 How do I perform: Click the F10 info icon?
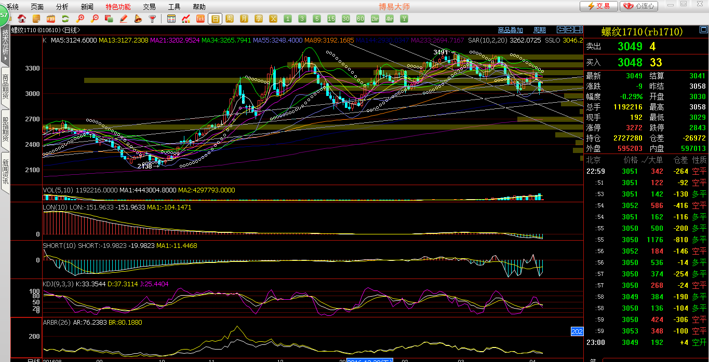pos(51,19)
